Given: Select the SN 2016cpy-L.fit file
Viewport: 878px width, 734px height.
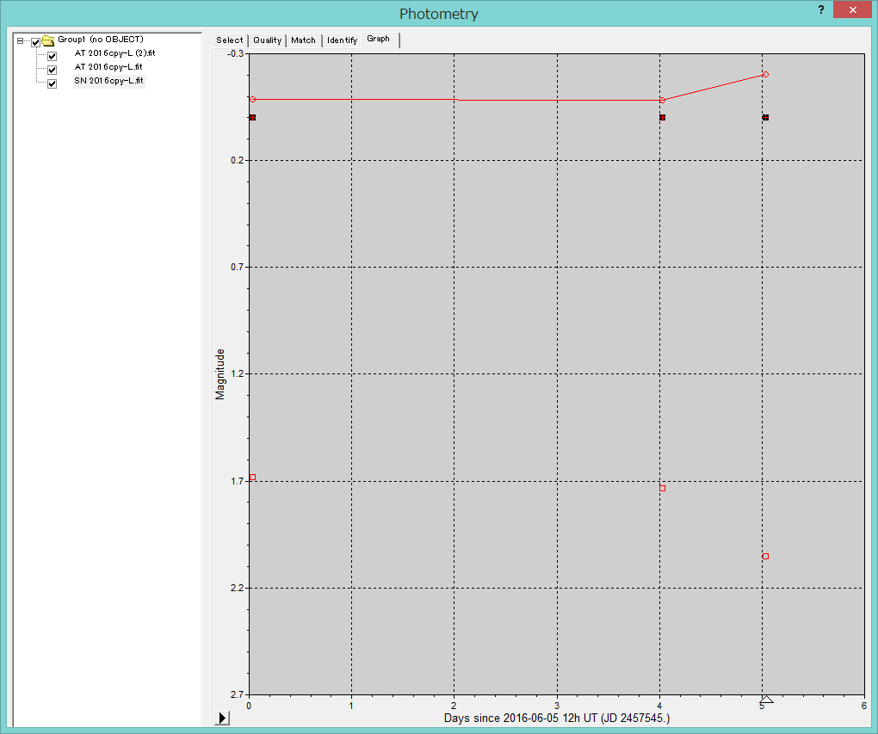Looking at the screenshot, I should [109, 81].
